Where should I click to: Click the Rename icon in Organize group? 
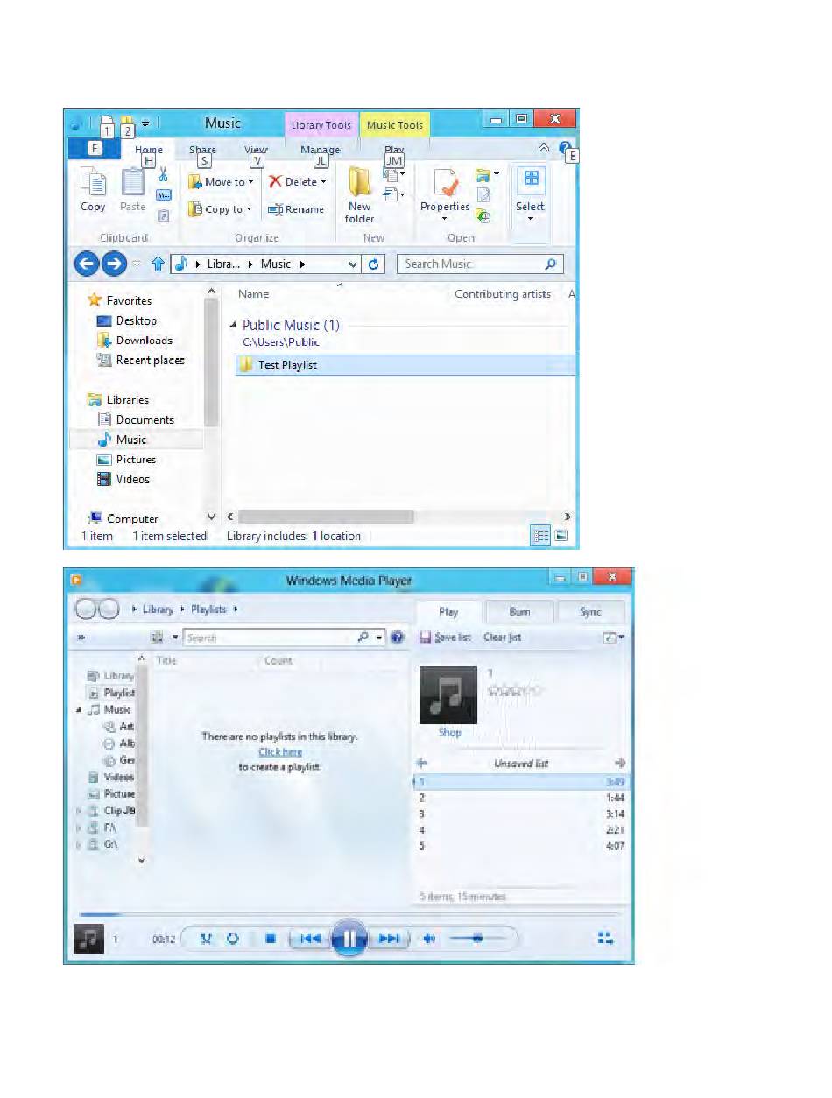tap(275, 209)
